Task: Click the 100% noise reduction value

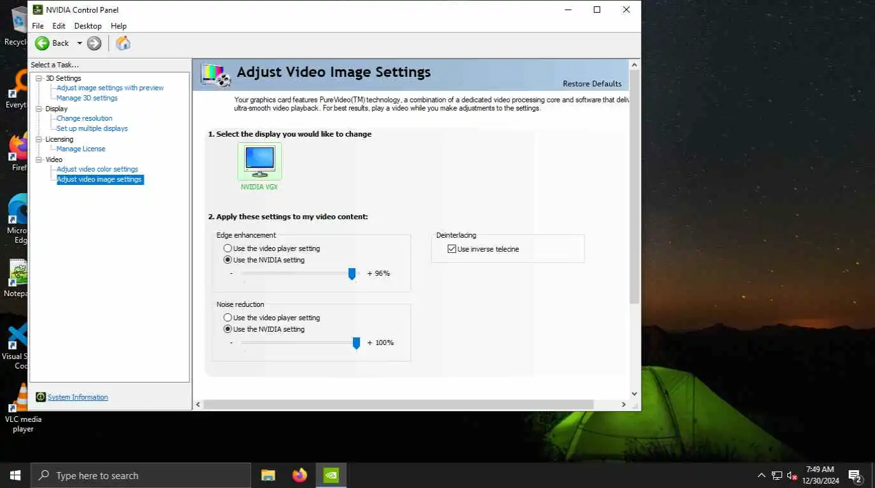Action: click(x=384, y=342)
